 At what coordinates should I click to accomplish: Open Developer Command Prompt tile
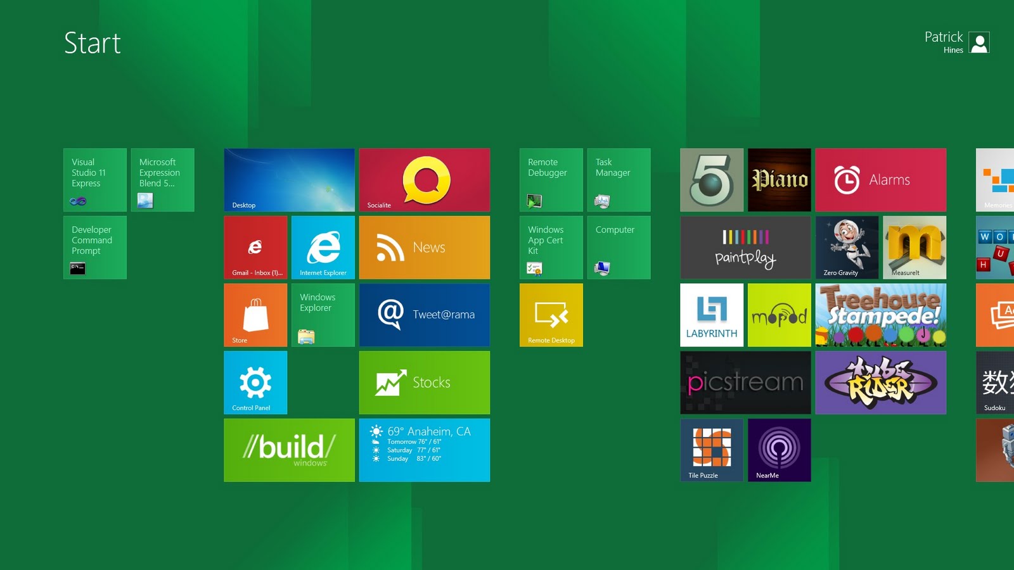pos(95,248)
